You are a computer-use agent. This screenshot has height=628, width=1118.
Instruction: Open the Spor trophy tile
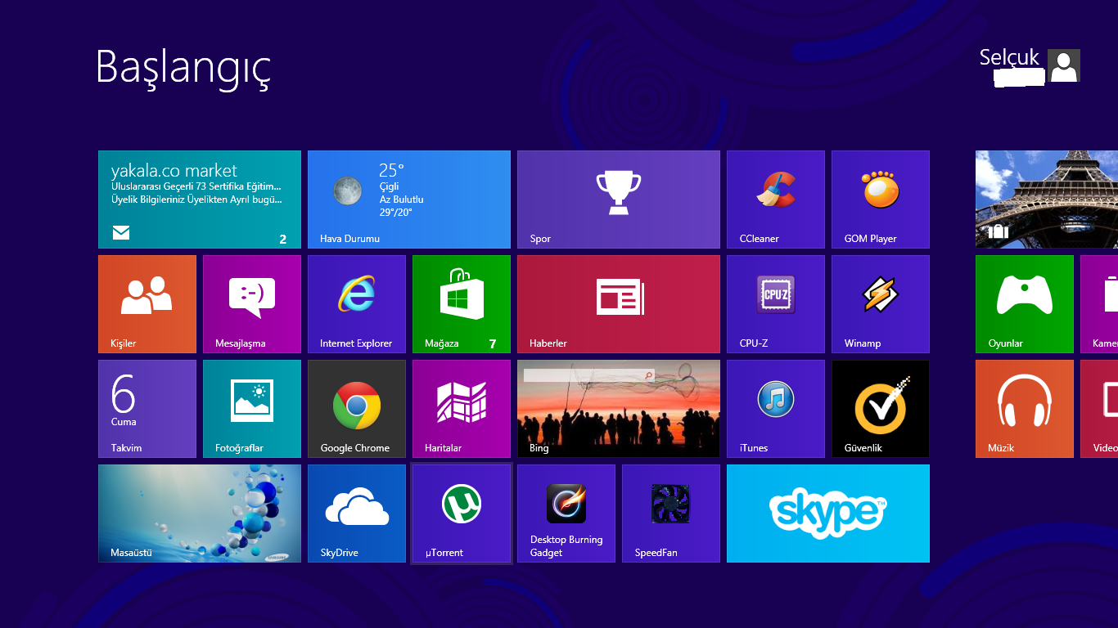click(x=619, y=200)
